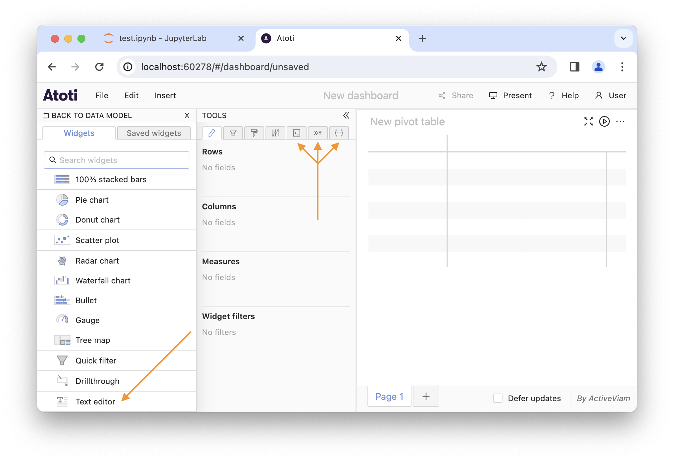Collapse the Tools panel with double chevron
Image resolution: width=674 pixels, height=461 pixels.
[x=346, y=115]
